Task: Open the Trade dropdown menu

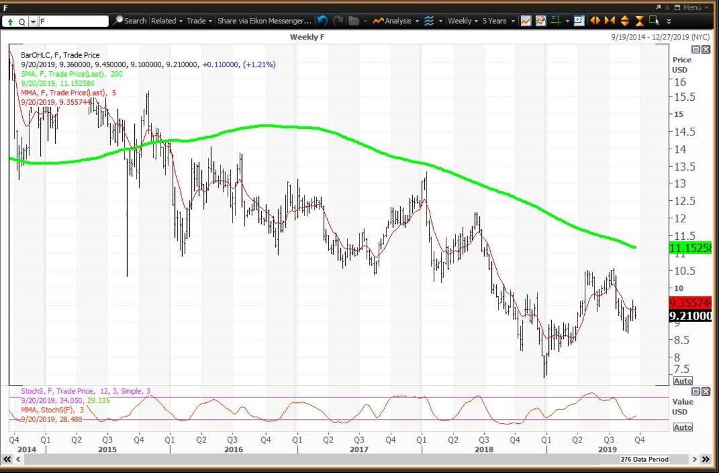Action: [200, 21]
